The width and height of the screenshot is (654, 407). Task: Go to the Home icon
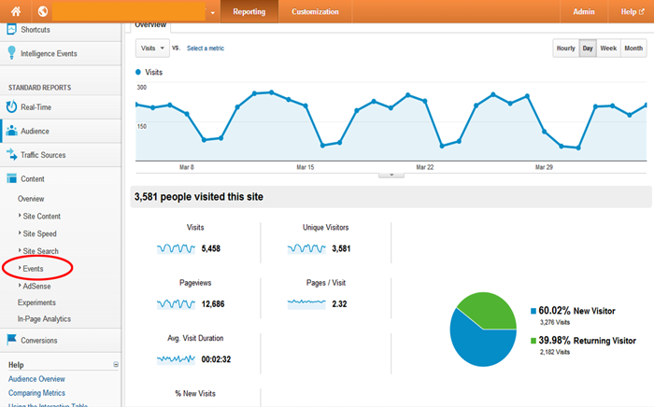(16, 11)
